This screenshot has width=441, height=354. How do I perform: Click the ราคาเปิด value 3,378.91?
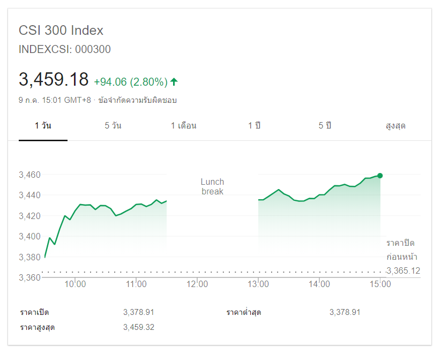[x=139, y=312]
